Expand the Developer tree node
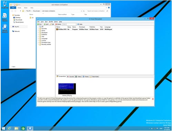This screenshot has width=172, height=131. (38, 33)
